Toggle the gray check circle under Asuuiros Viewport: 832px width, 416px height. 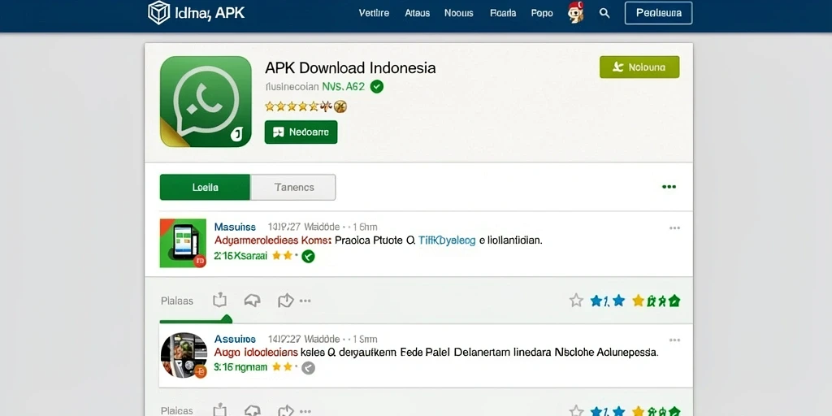tap(308, 368)
